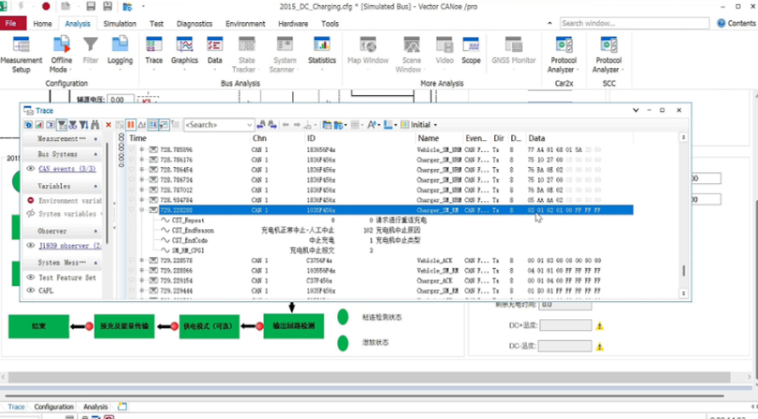Collapse the Variables section
This screenshot has width=758, height=419.
[95, 186]
